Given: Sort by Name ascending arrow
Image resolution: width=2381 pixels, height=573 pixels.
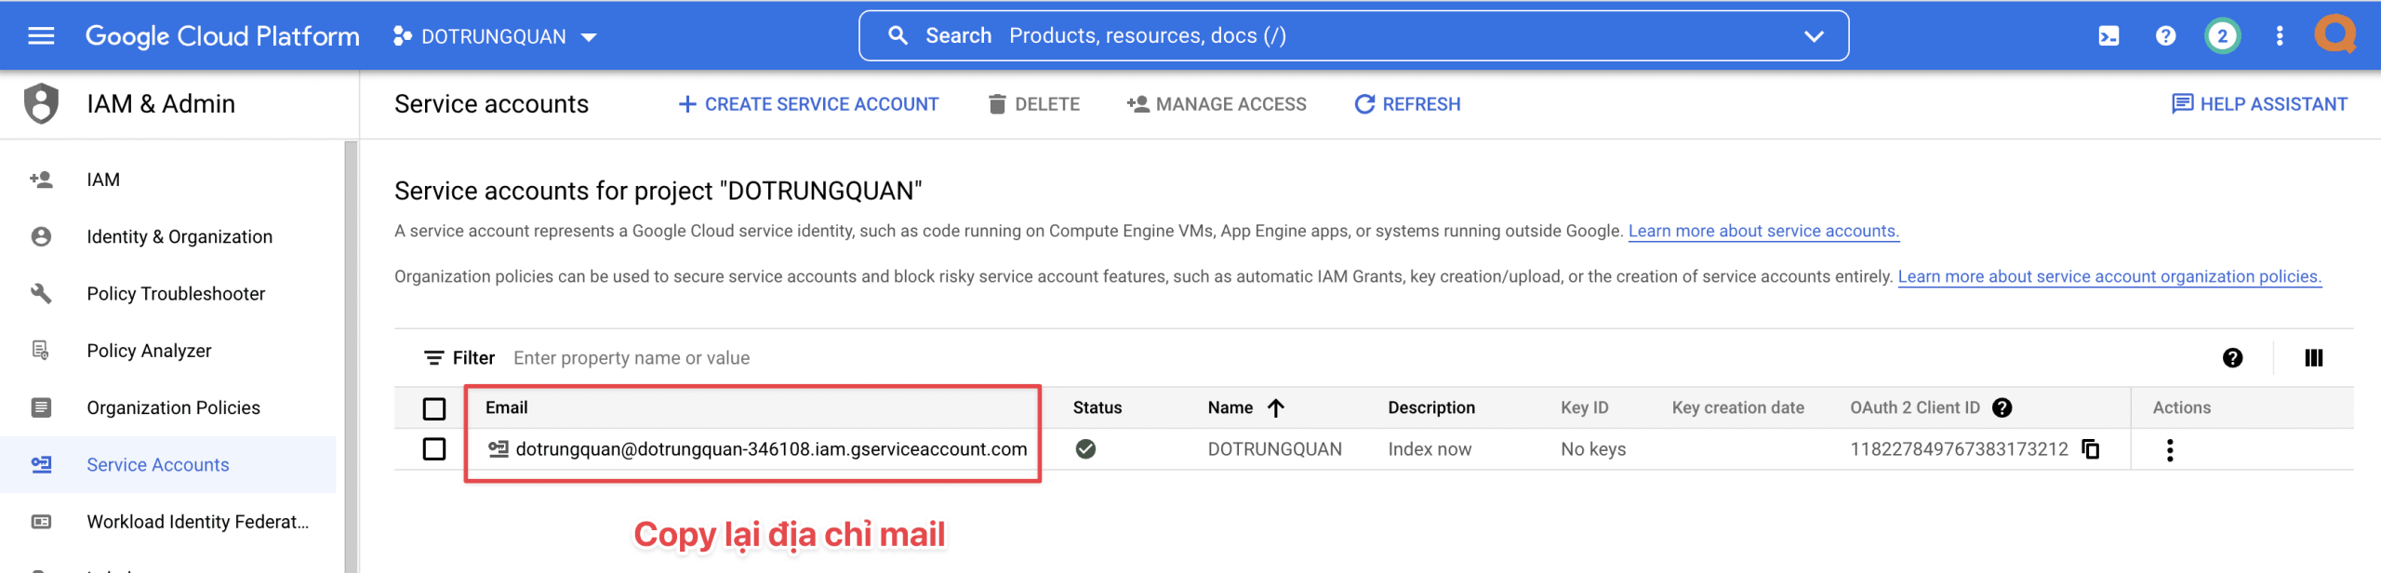Looking at the screenshot, I should pos(1276,407).
